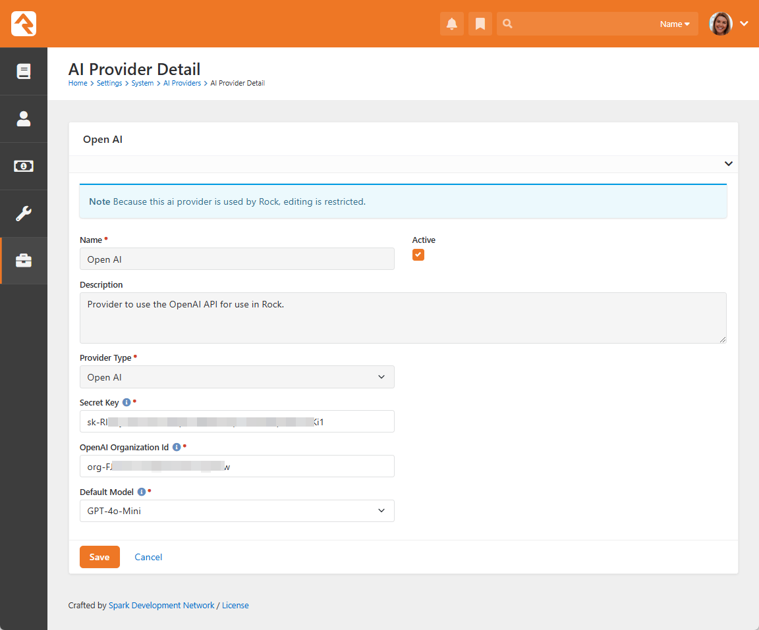This screenshot has width=759, height=630.
Task: Open the briefcase Admin Tools sidebar icon
Action: [23, 261]
